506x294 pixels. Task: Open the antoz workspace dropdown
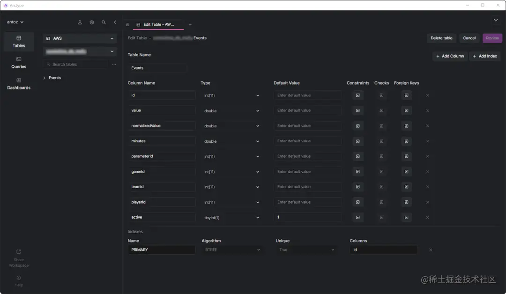15,22
